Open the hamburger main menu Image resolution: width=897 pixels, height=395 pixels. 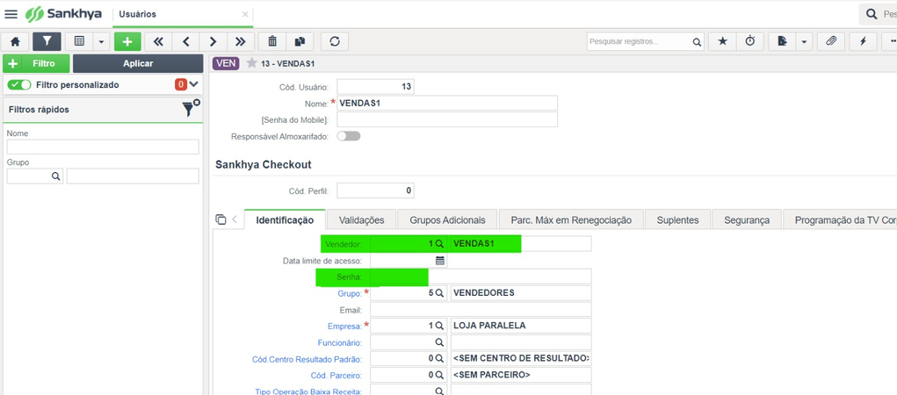coord(11,14)
